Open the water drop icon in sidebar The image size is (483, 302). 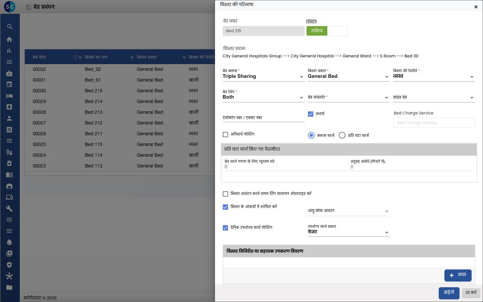pyautogui.click(x=9, y=242)
